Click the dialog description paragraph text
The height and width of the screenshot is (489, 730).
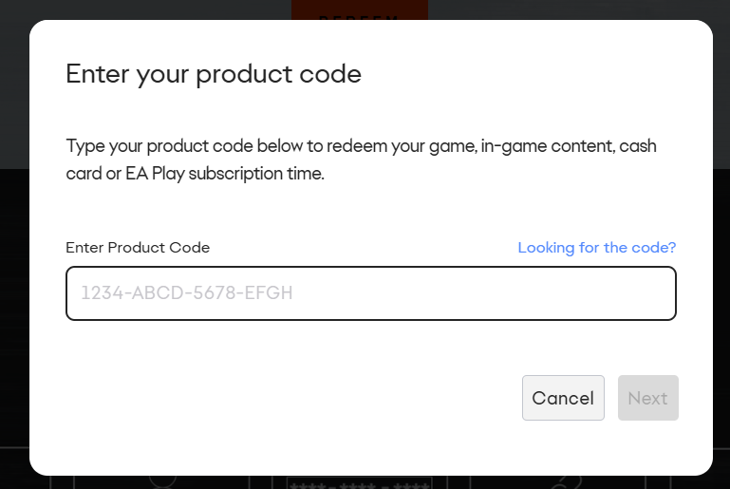pos(361,160)
